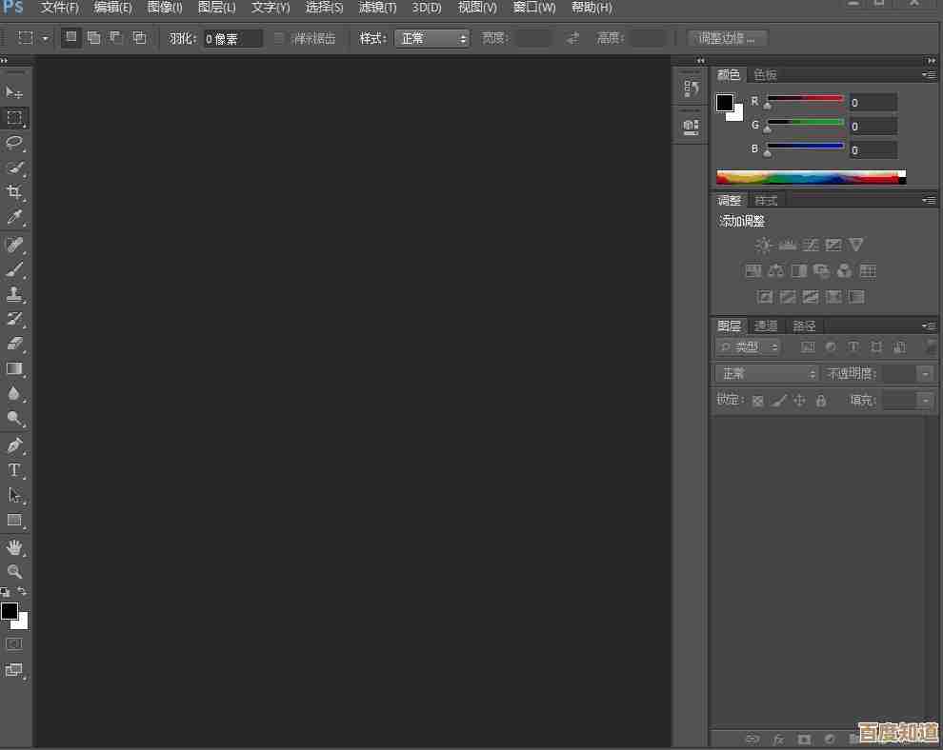
Task: Add a Brightness/Contrast adjustment
Action: [x=764, y=246]
